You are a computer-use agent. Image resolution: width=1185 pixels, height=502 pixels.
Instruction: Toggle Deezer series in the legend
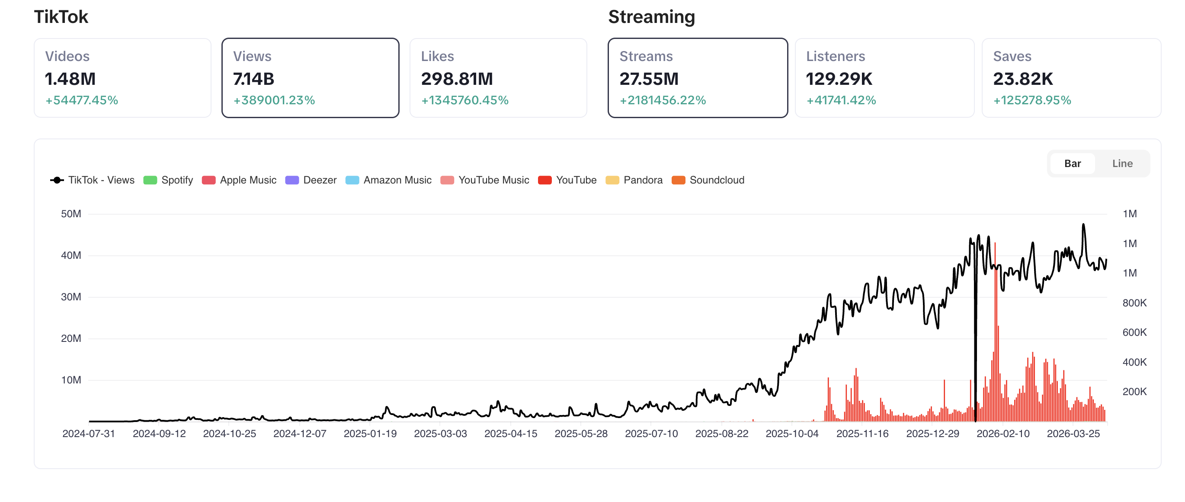[311, 180]
